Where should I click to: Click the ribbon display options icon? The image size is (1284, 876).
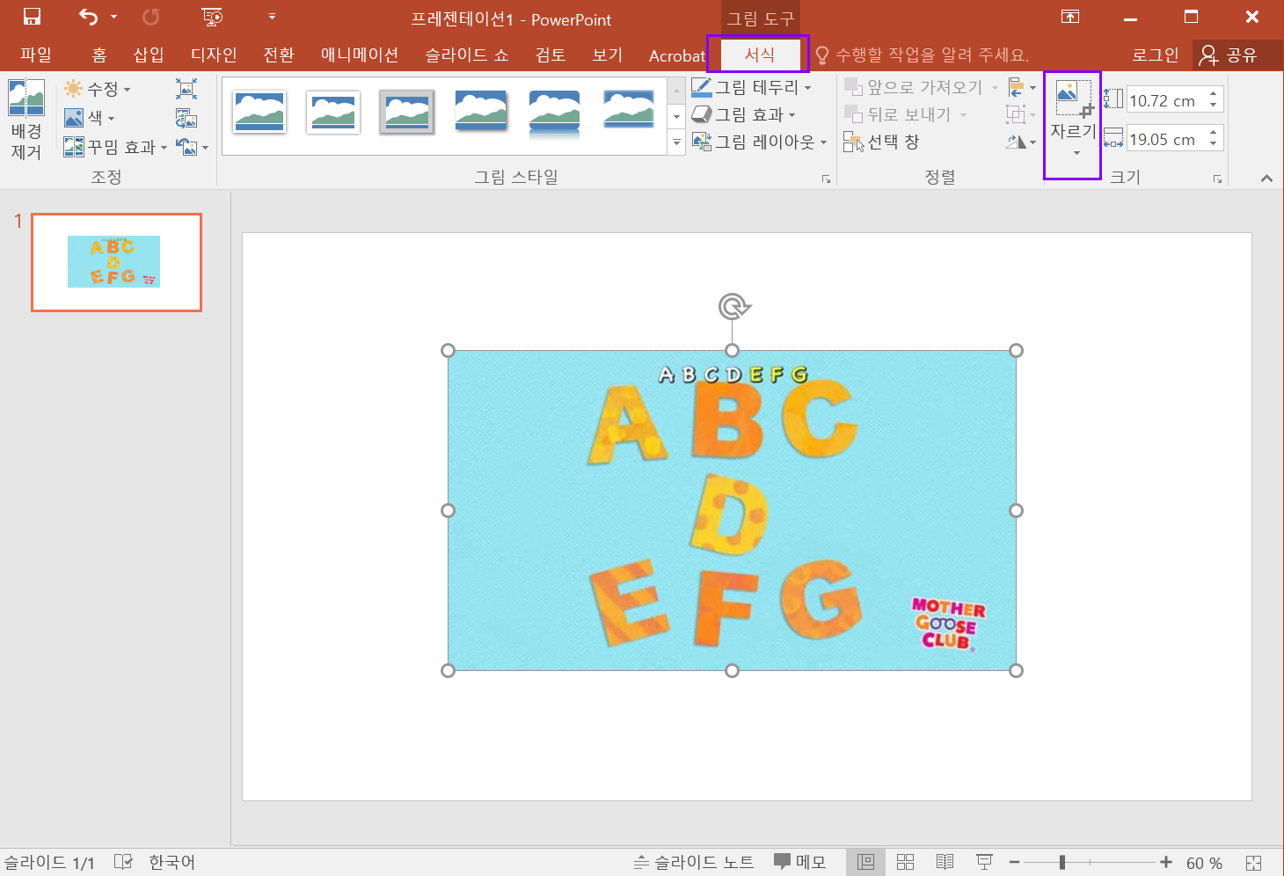coord(1070,17)
